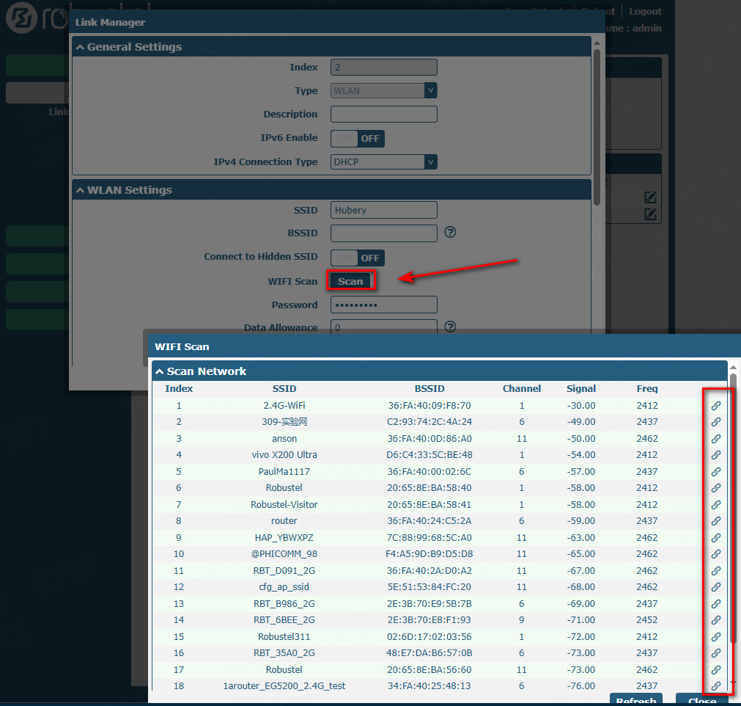Collapse the General Settings section
This screenshot has height=706, width=741.
pyautogui.click(x=79, y=47)
